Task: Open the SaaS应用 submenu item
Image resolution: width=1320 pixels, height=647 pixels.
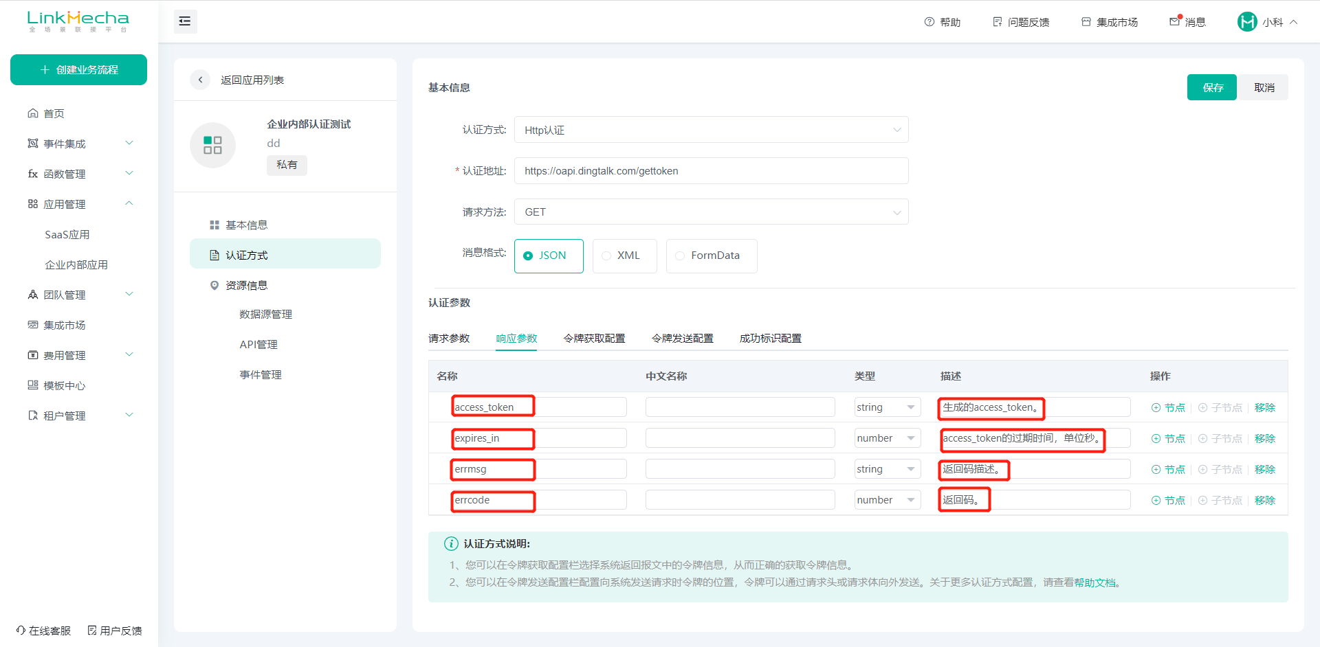Action: 67,235
